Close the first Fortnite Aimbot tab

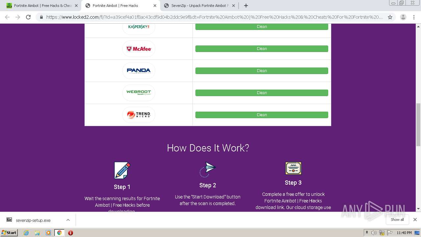coord(76,6)
